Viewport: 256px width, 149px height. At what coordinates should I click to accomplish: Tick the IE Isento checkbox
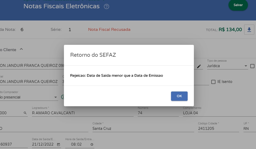213,82
